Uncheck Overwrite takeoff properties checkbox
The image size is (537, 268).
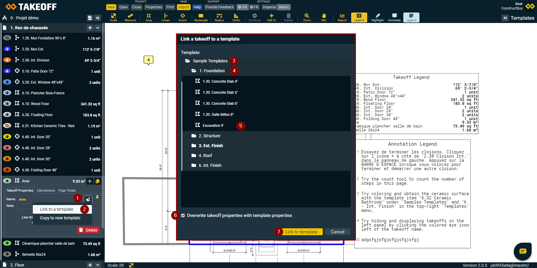183,215
